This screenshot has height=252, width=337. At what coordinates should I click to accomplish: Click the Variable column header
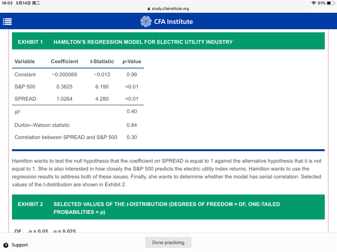(x=24, y=61)
